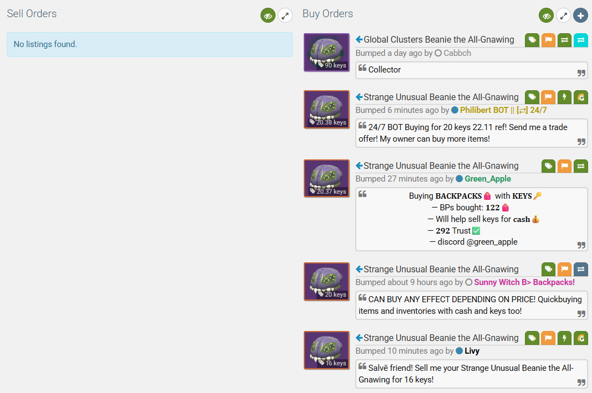The image size is (592, 393).
Task: Expand the Buy Orders panel
Action: point(563,16)
